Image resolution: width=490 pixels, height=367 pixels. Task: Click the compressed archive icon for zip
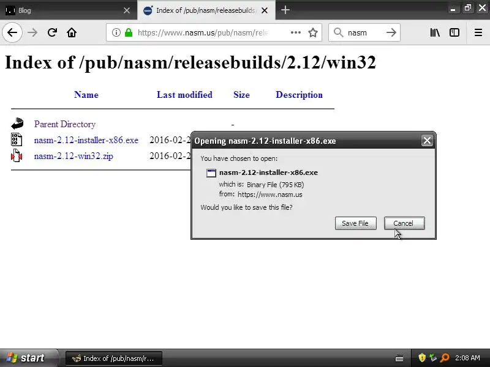[17, 155]
